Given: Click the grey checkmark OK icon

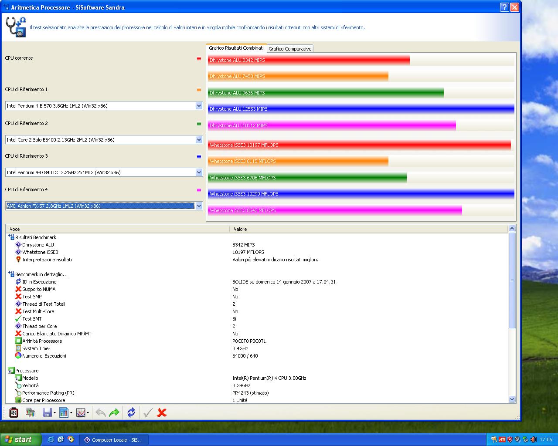Looking at the screenshot, I should click(148, 412).
